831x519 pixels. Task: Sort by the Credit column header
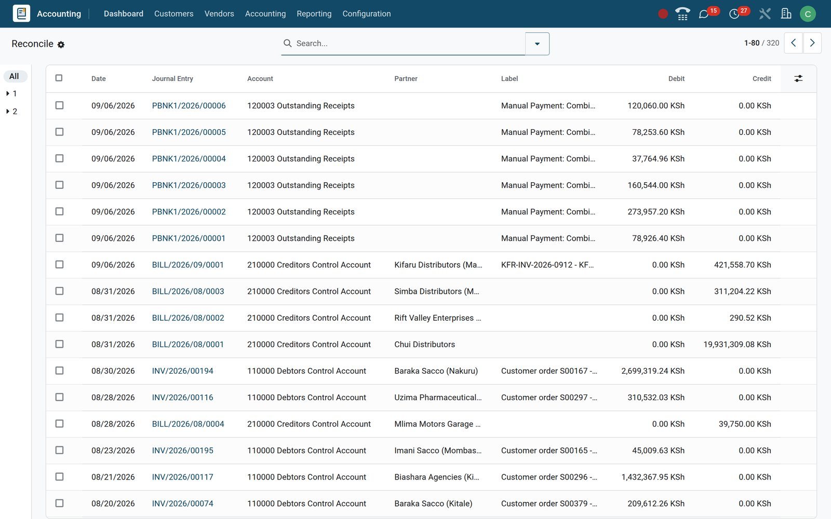[x=761, y=79]
